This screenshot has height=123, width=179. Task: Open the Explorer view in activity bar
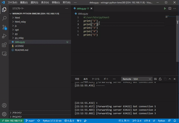(x=4, y=9)
